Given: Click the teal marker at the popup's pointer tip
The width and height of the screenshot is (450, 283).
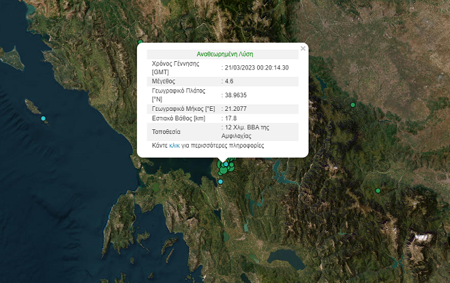Looking at the screenshot, I should click(226, 164).
